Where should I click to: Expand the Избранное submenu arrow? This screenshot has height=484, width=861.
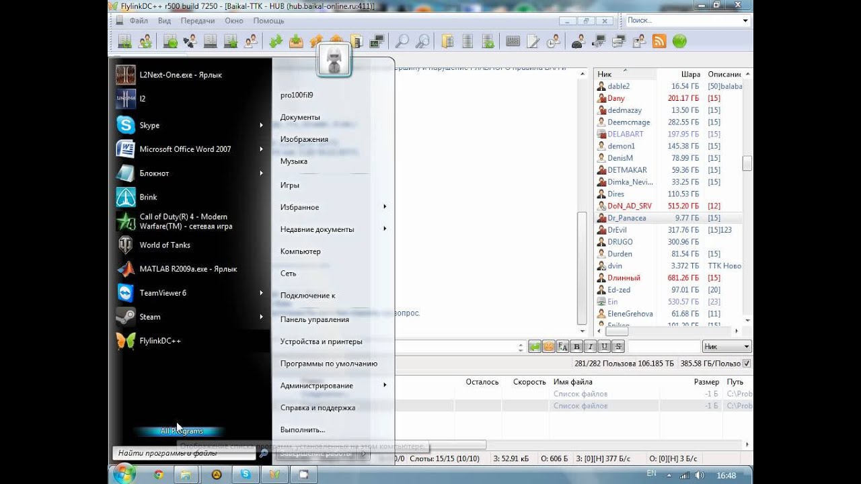pyautogui.click(x=385, y=207)
